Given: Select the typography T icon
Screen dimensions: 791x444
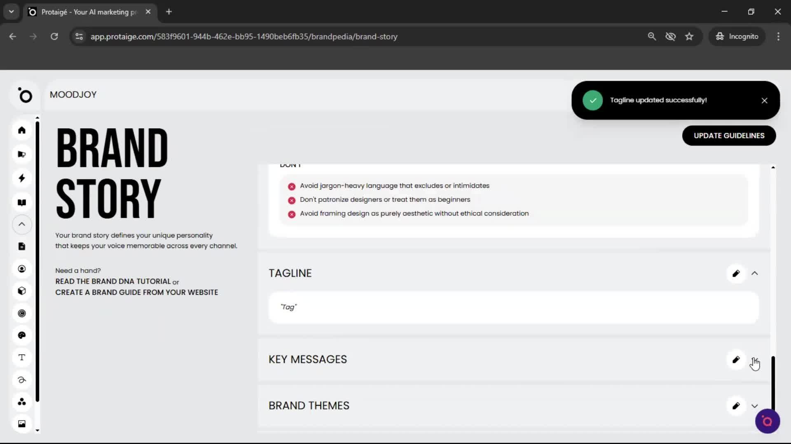Looking at the screenshot, I should tap(21, 358).
